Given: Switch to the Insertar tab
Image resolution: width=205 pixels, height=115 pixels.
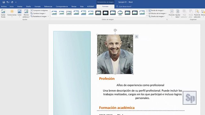Looking at the screenshot, I should [x=20, y=6].
